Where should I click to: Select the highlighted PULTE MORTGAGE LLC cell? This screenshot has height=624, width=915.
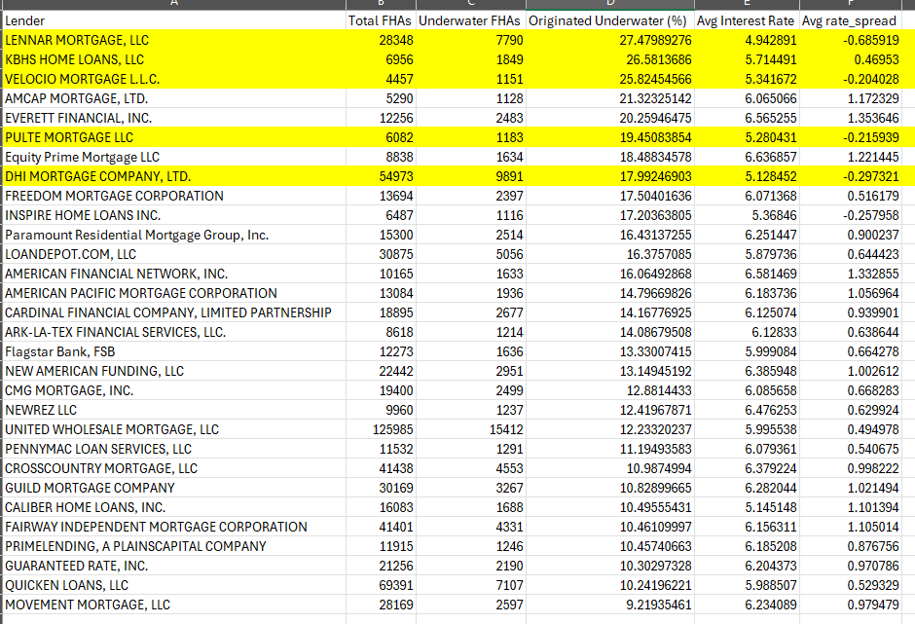click(174, 137)
